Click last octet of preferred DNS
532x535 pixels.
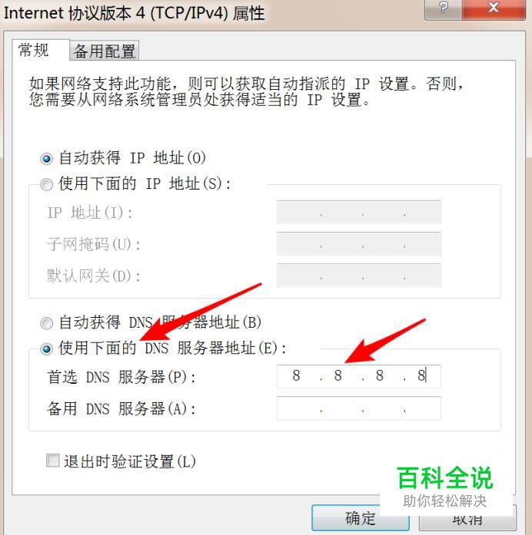click(x=421, y=375)
